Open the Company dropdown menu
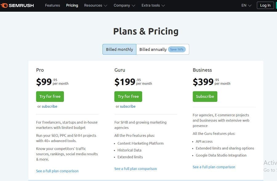This screenshot has height=181, width=277. 124,6
